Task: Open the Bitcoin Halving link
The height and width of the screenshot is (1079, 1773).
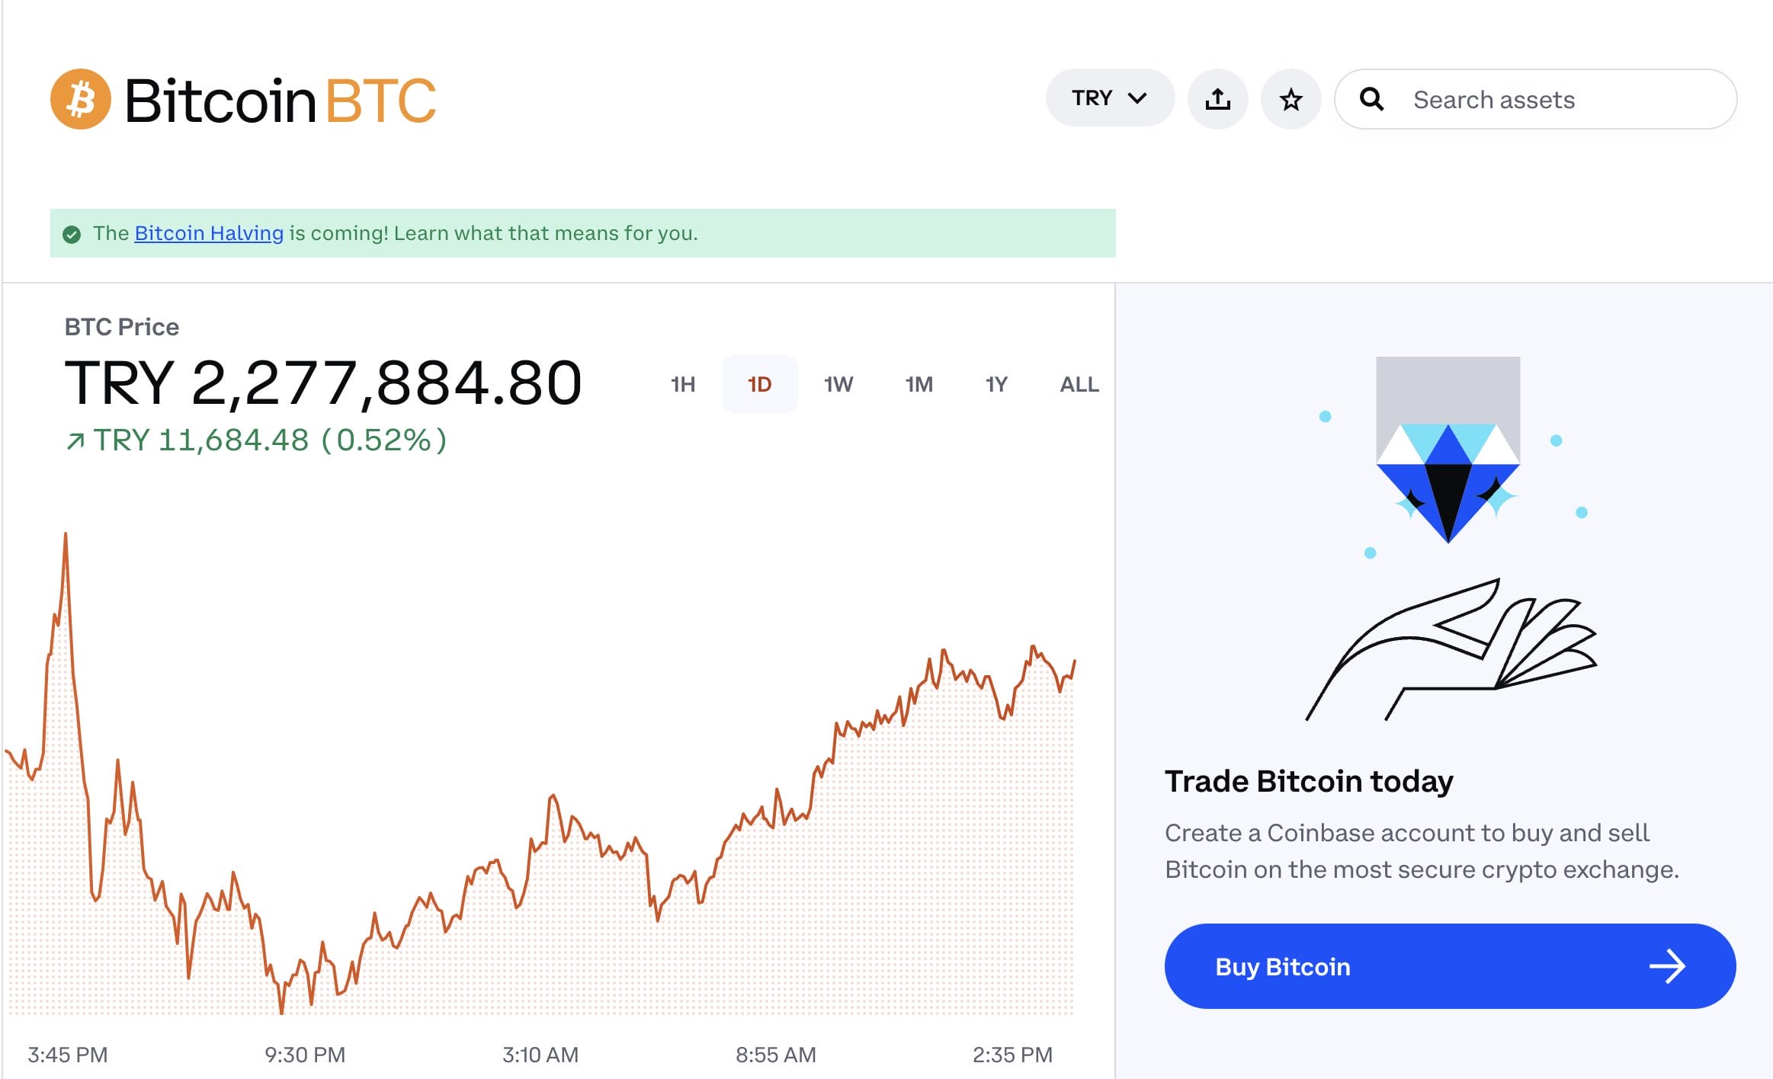Action: [207, 233]
